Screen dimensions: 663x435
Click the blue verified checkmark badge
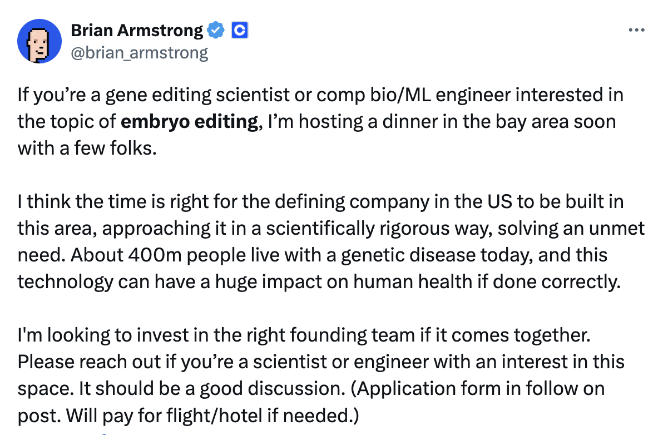(x=216, y=31)
